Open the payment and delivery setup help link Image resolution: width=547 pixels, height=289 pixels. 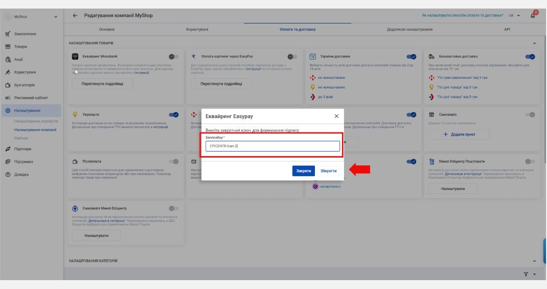(x=463, y=15)
